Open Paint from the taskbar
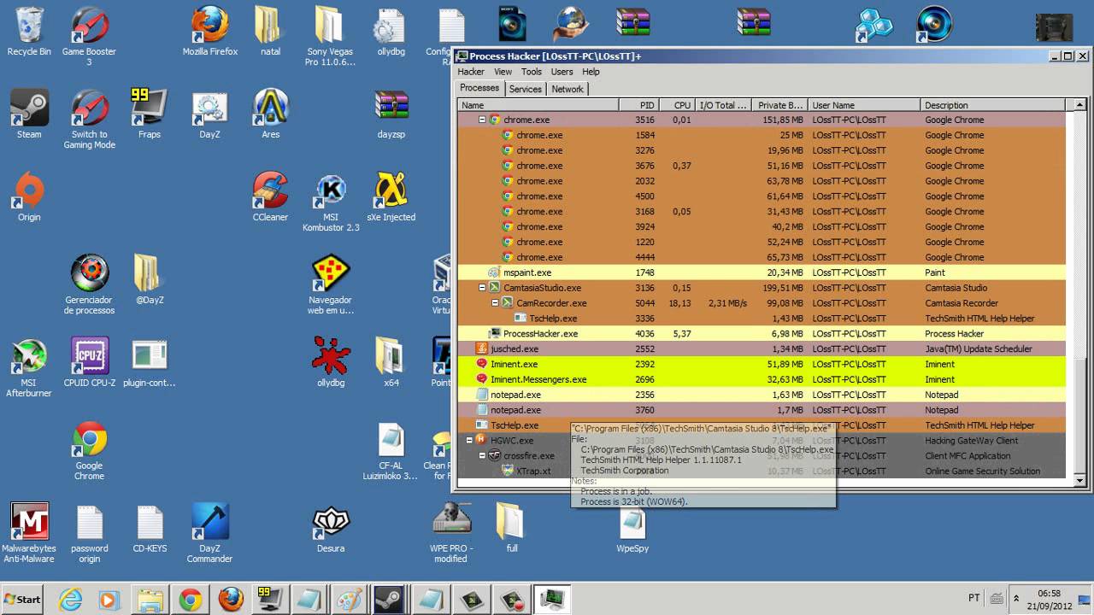 349,599
